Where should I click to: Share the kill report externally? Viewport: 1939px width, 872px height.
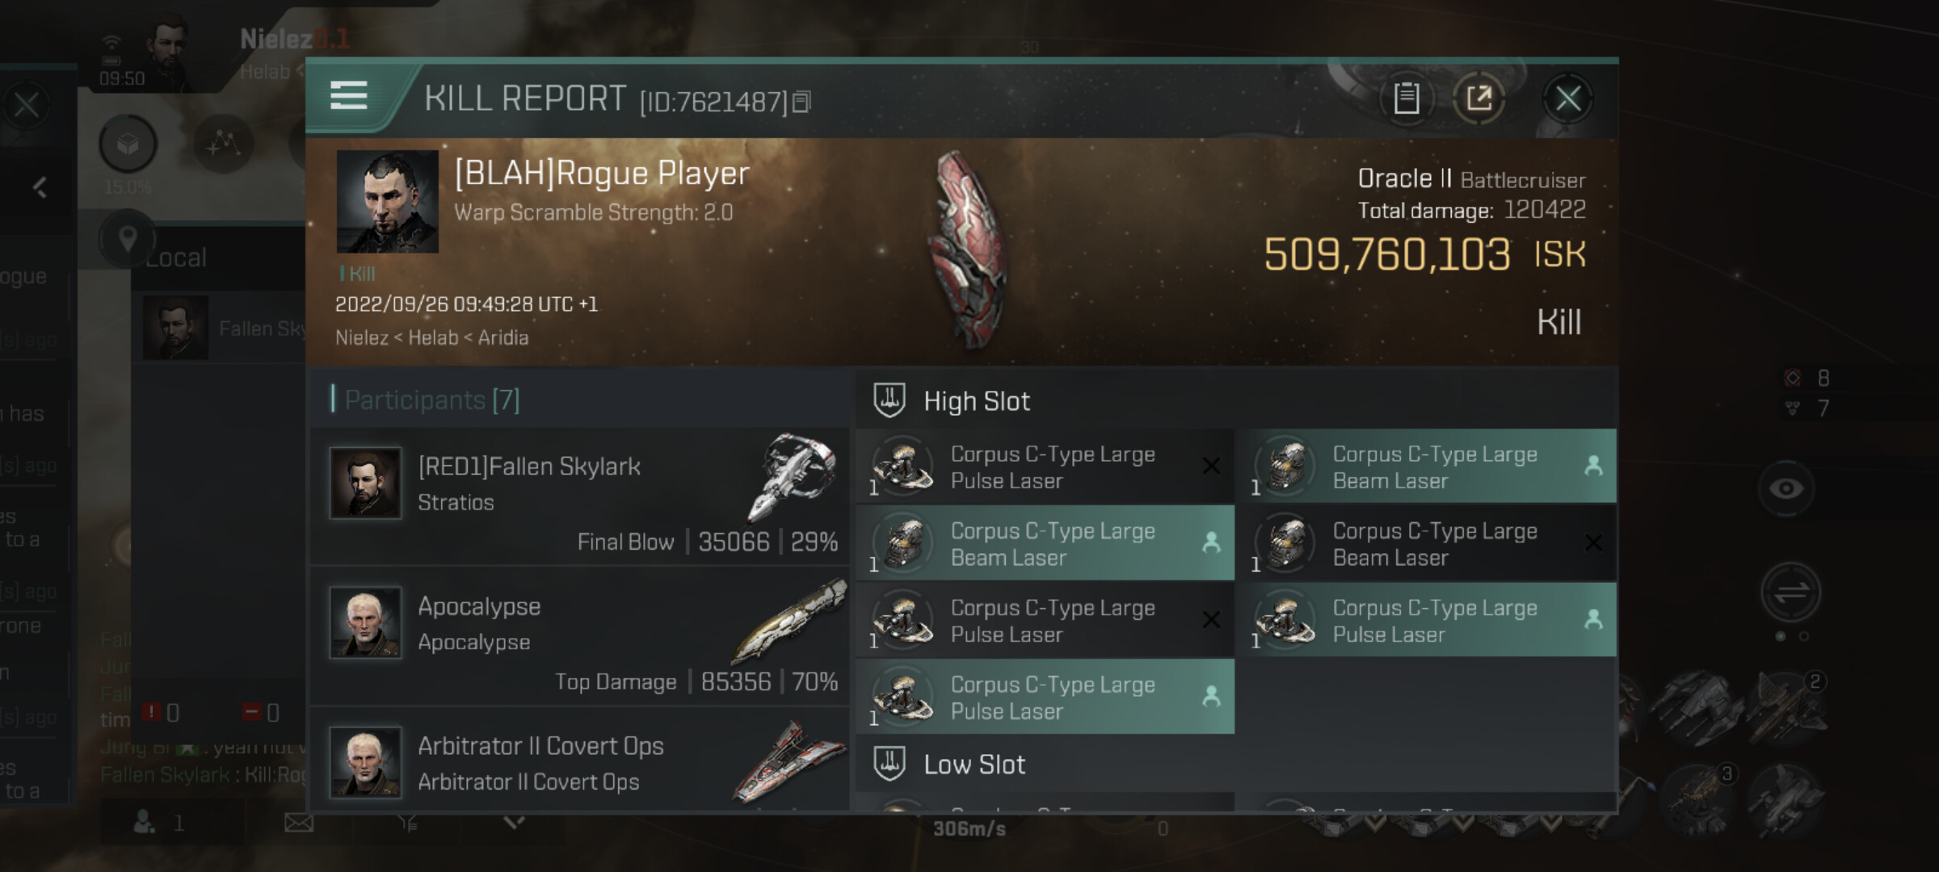point(1479,99)
